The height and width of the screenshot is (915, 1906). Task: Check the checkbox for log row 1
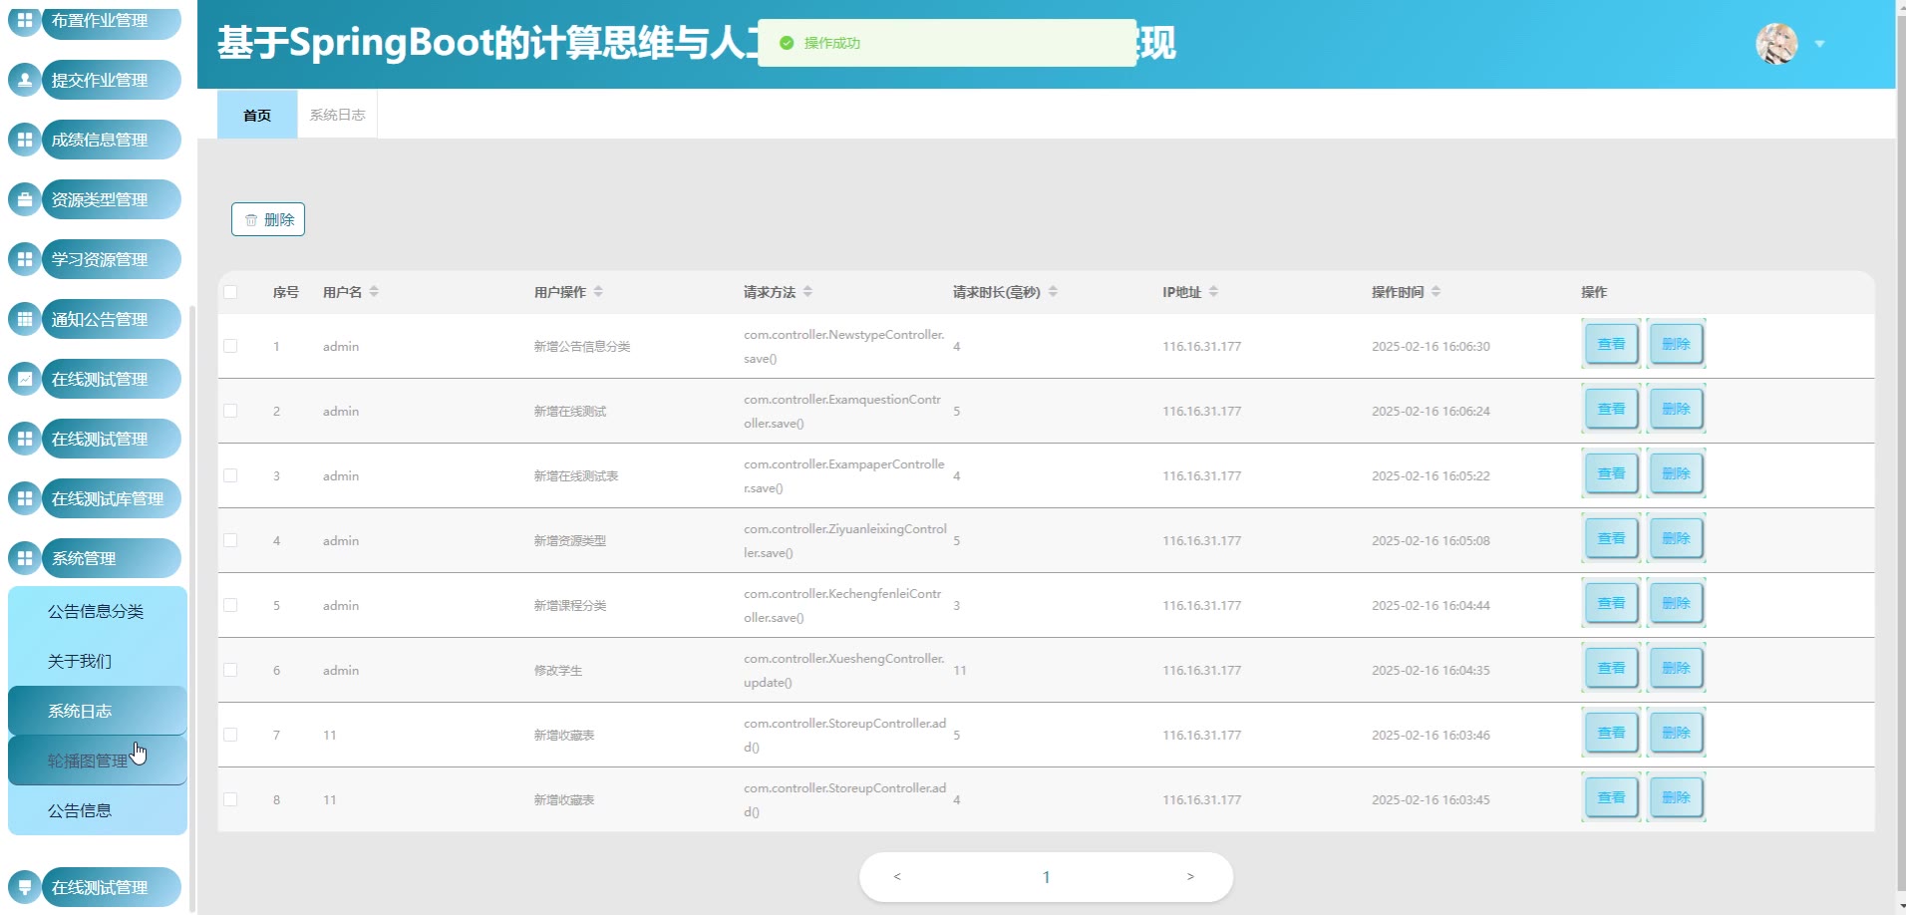click(x=230, y=346)
